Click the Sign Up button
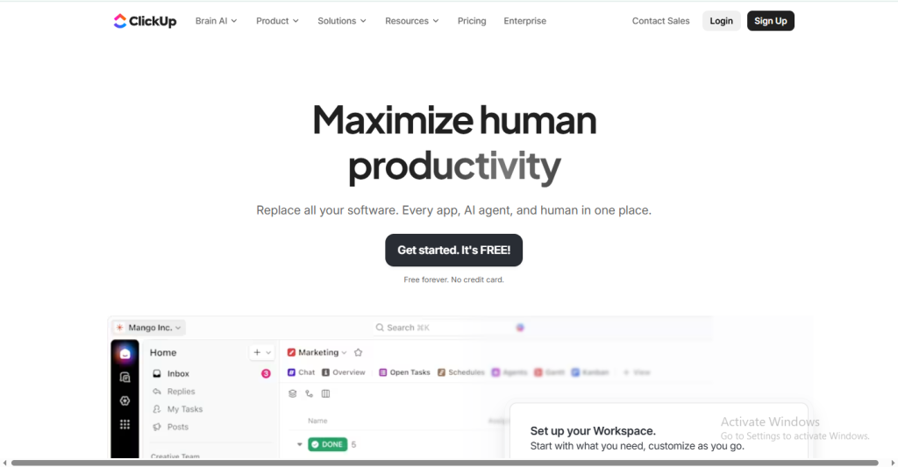Image resolution: width=898 pixels, height=467 pixels. pos(770,21)
